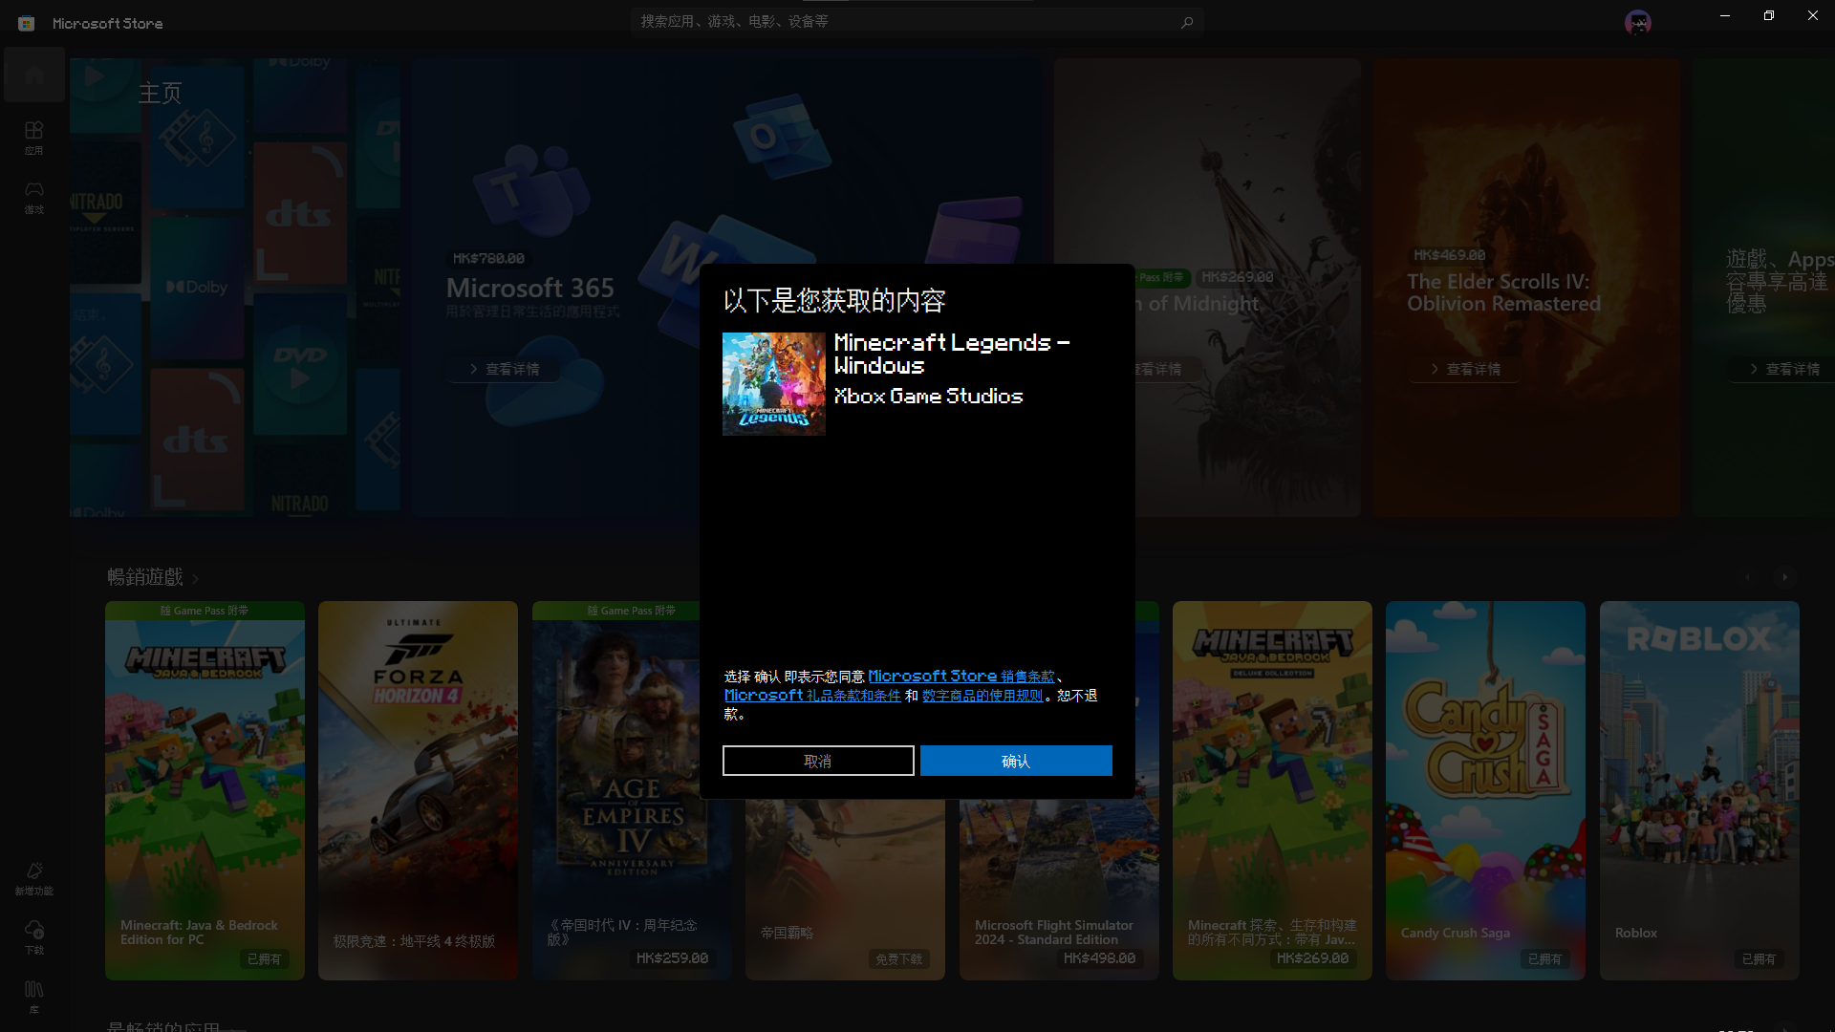This screenshot has width=1835, height=1032.
Task: Open the Microsoft Flight Simulator 2024 card
Action: 1059,889
